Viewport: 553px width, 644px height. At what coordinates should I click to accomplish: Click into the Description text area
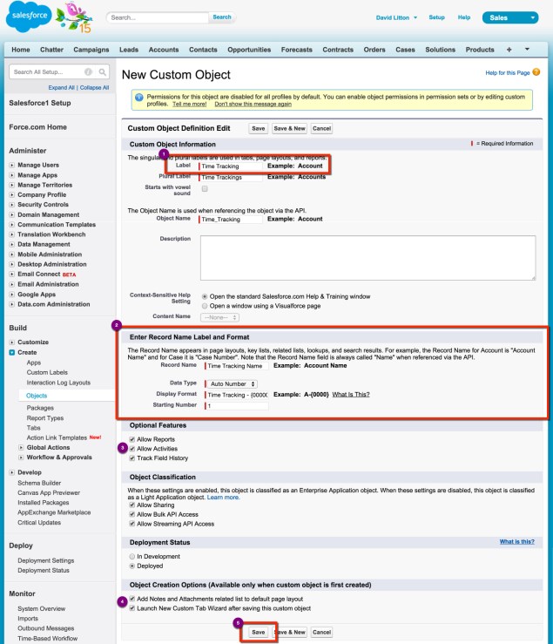(368, 257)
